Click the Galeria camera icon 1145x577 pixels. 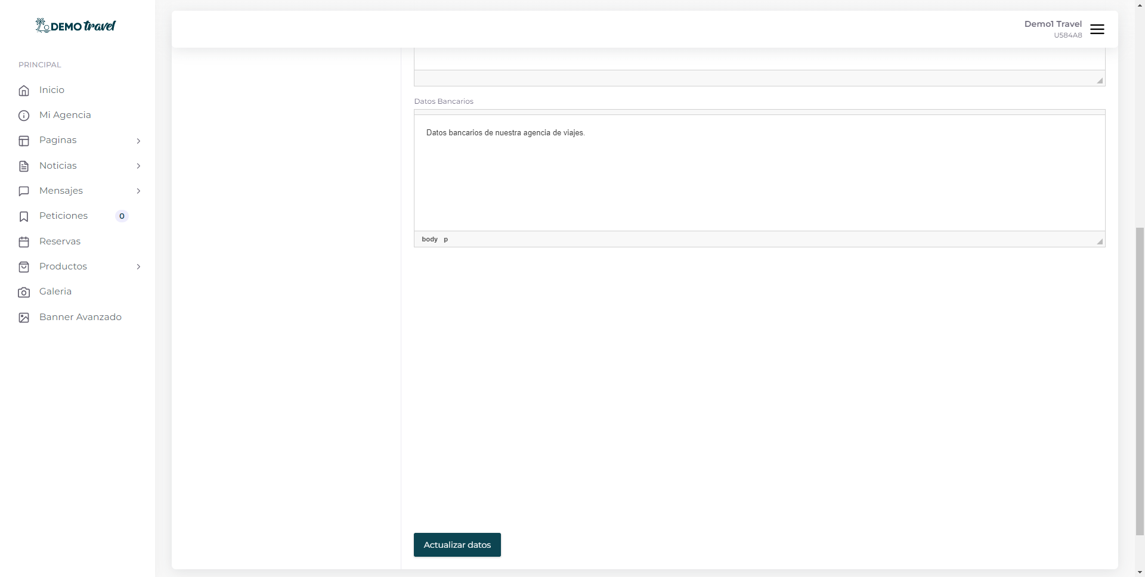click(x=24, y=292)
